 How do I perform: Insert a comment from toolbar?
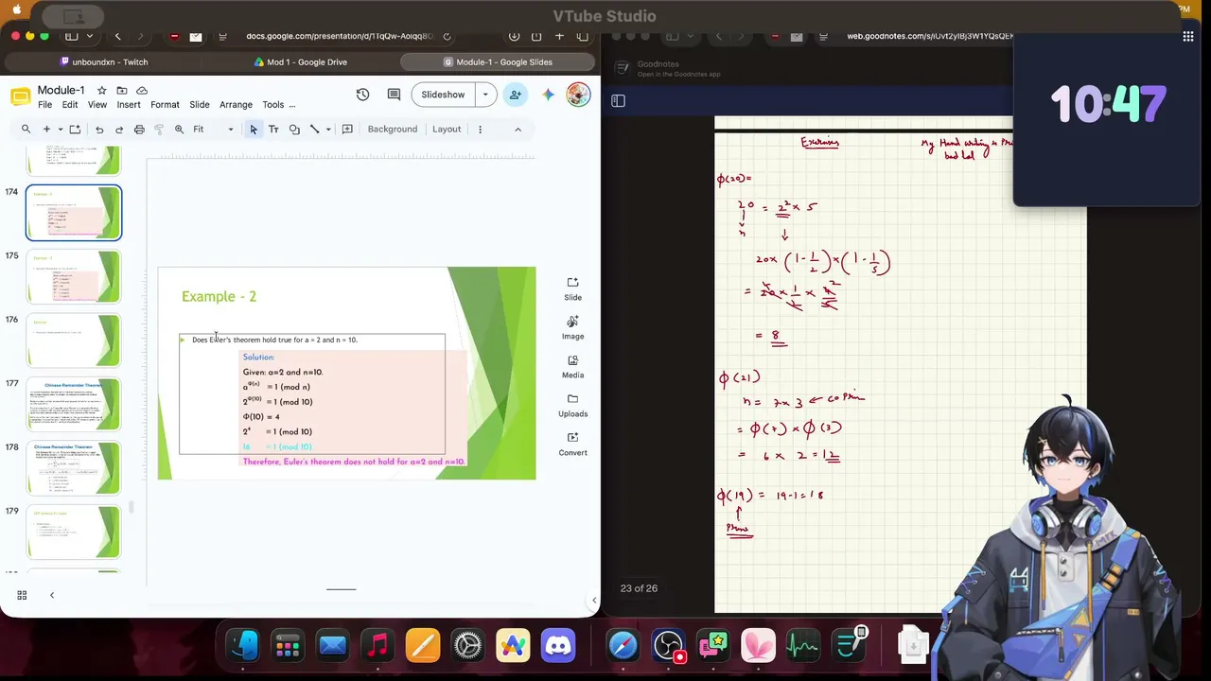(347, 130)
